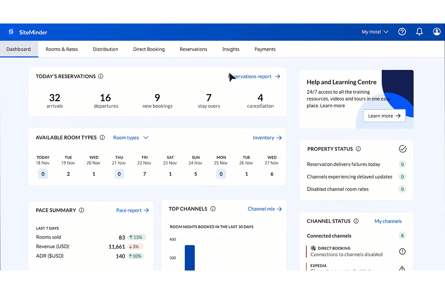Viewport: 445px width, 297px height.
Task: Click the Help and Learning Centre heading
Action: (x=342, y=82)
